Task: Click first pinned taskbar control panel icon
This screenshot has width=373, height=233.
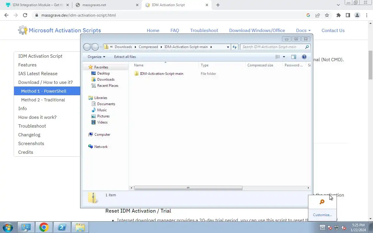Action: [x=26, y=227]
